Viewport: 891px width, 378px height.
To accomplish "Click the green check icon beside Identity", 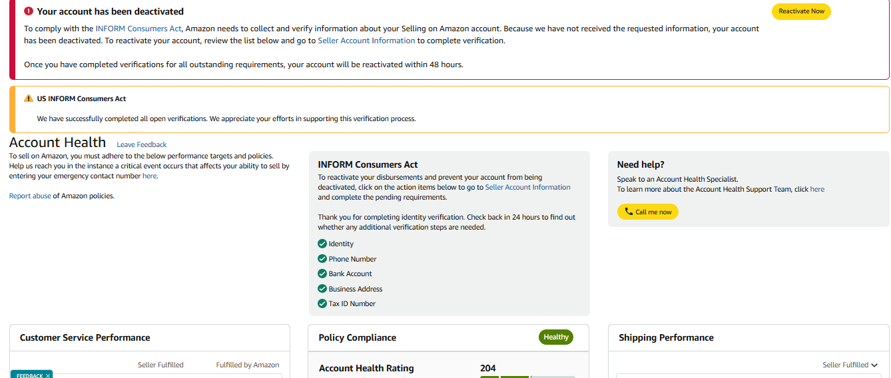I will (x=322, y=244).
